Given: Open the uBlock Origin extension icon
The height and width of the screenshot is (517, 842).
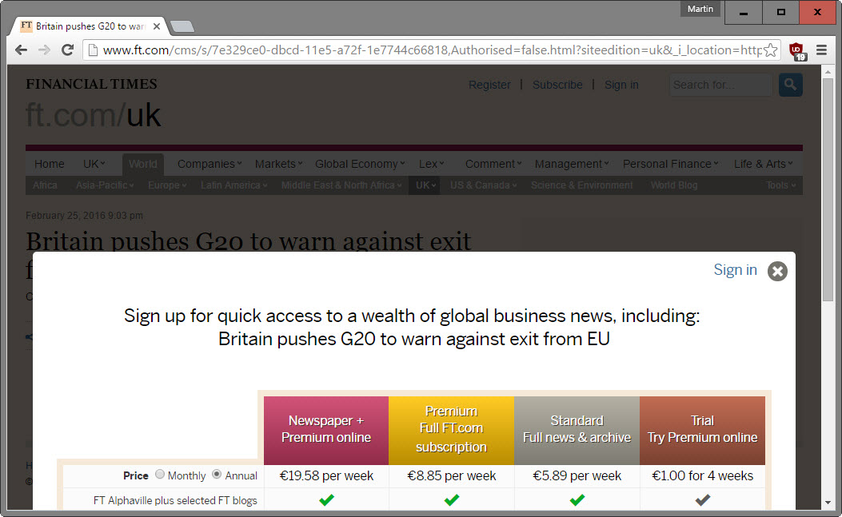Looking at the screenshot, I should tap(797, 50).
